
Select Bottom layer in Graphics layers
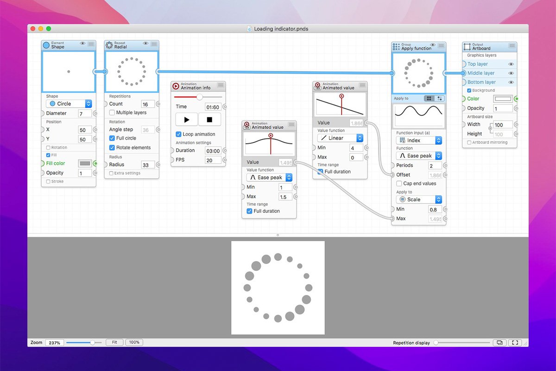(481, 82)
